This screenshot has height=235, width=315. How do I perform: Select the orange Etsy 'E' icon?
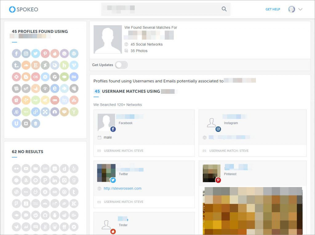pyautogui.click(x=36, y=65)
